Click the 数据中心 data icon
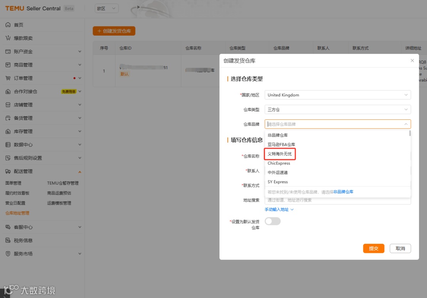Viewport: 427px width, 298px height. tap(8, 145)
